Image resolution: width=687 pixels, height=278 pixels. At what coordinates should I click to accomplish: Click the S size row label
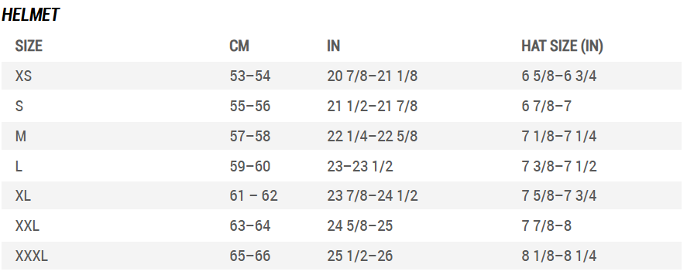pyautogui.click(x=19, y=107)
